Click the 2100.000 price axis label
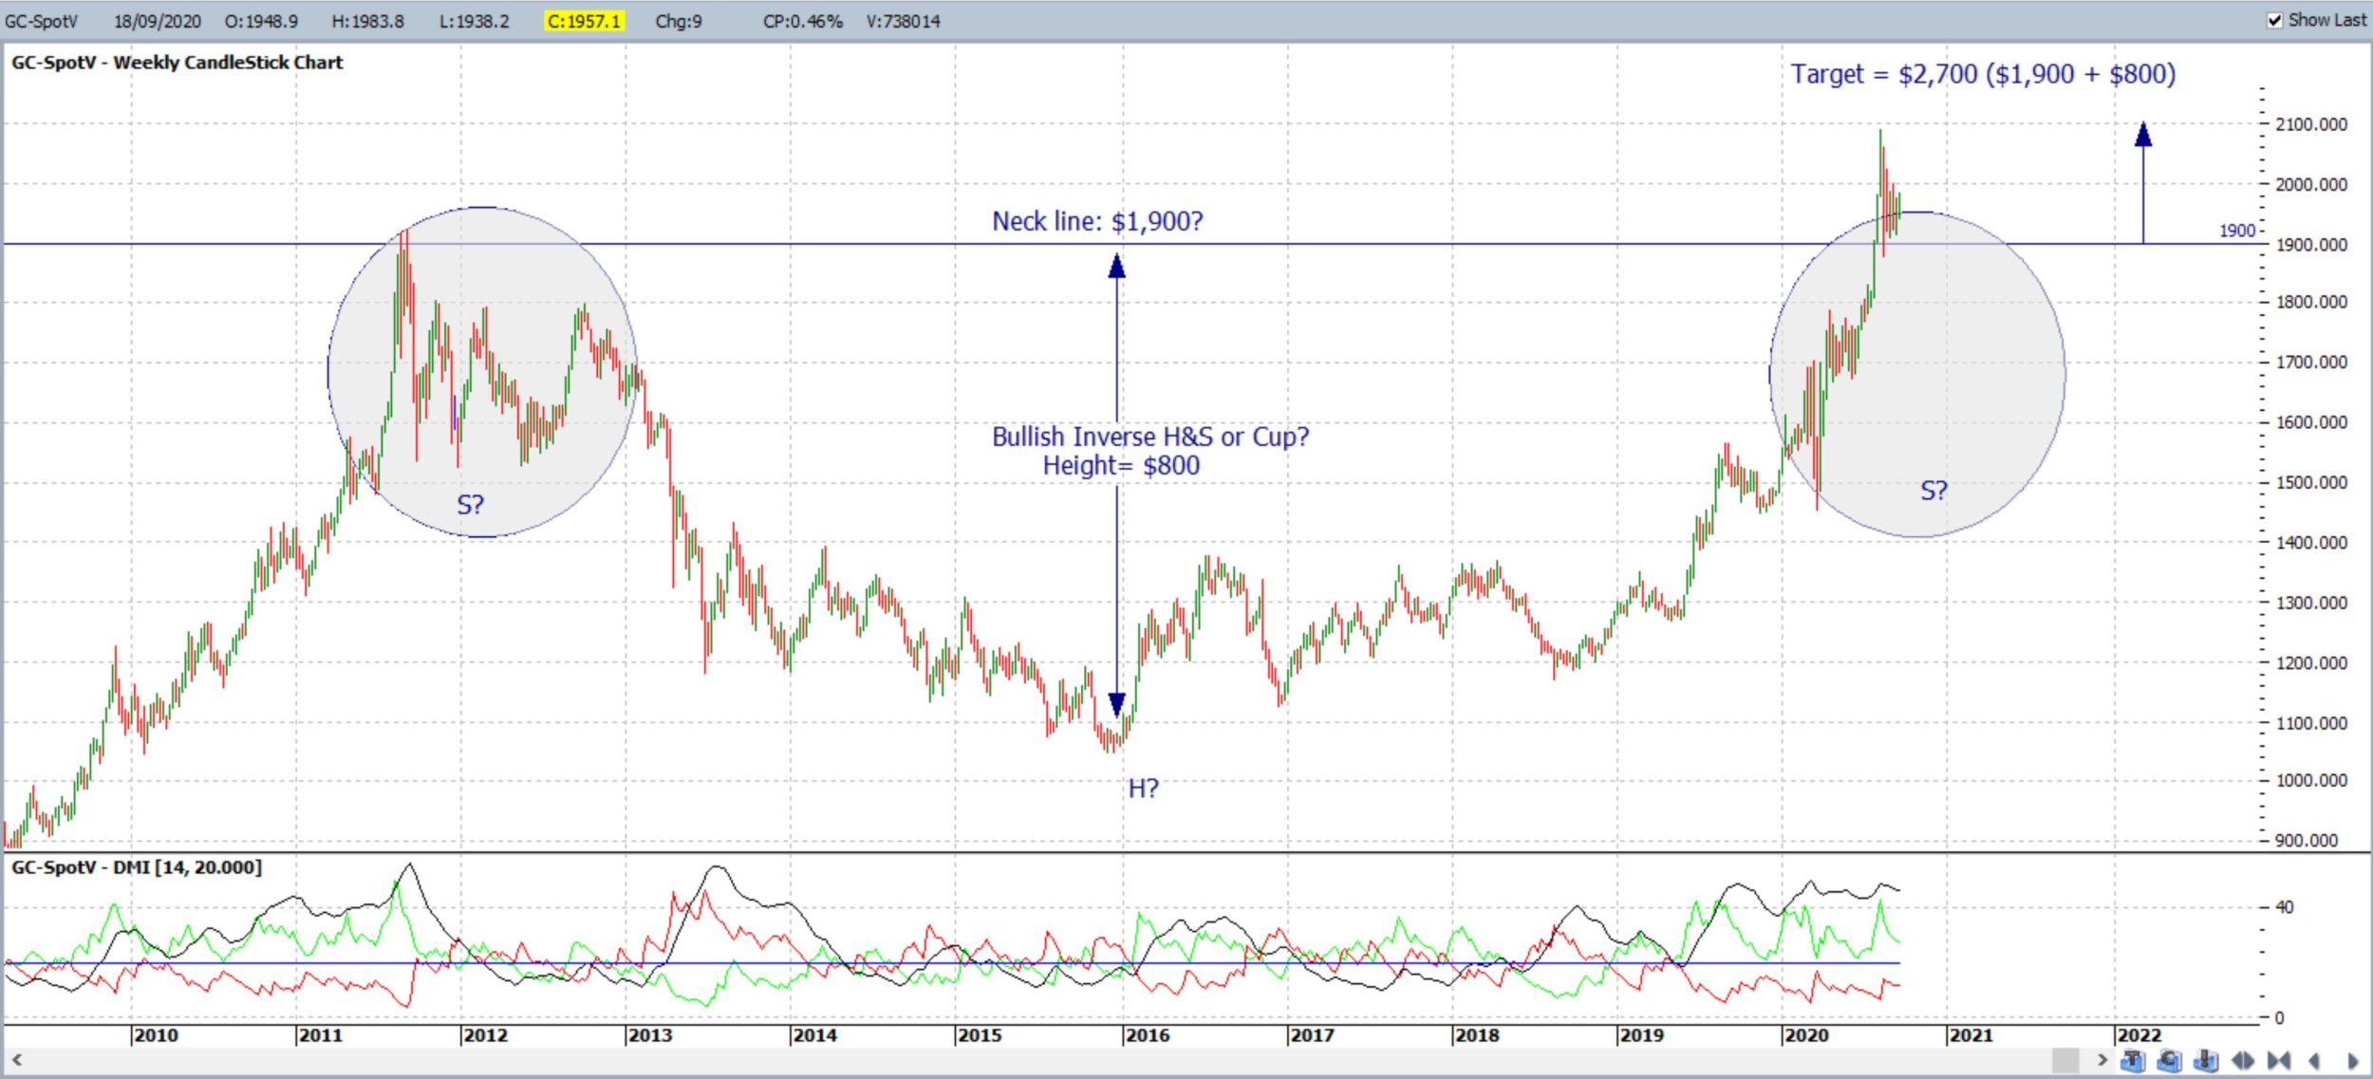The width and height of the screenshot is (2373, 1079). click(x=2311, y=124)
